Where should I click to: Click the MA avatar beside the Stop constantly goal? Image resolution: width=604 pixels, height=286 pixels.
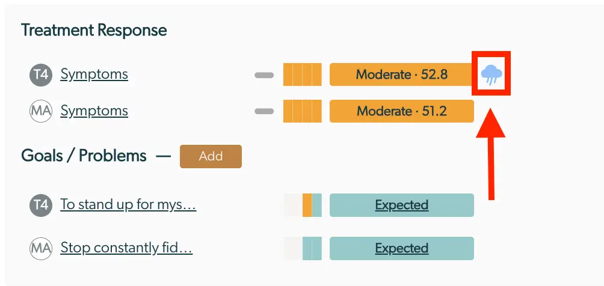point(39,248)
